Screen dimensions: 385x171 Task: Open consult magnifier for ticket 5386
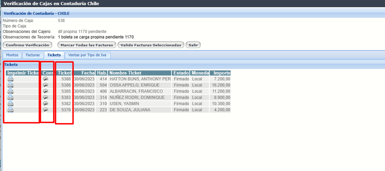[x=45, y=85]
